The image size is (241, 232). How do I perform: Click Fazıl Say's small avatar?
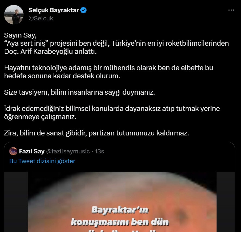(13, 151)
